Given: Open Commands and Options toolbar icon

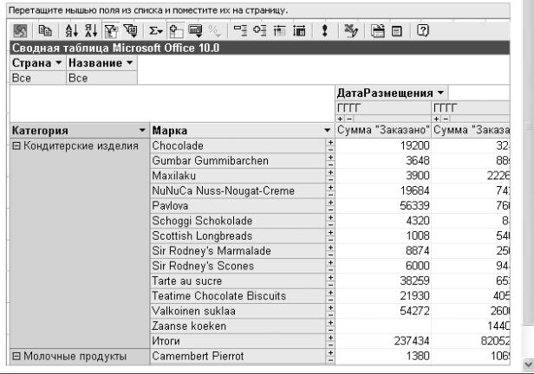Looking at the screenshot, I should [x=377, y=31].
